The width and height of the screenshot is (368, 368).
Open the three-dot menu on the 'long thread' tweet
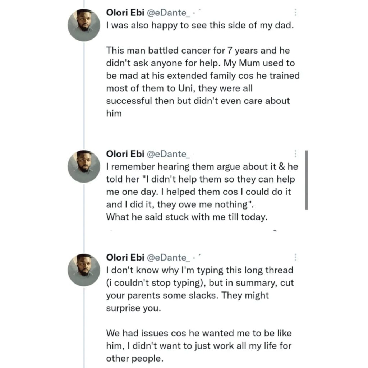click(x=295, y=257)
